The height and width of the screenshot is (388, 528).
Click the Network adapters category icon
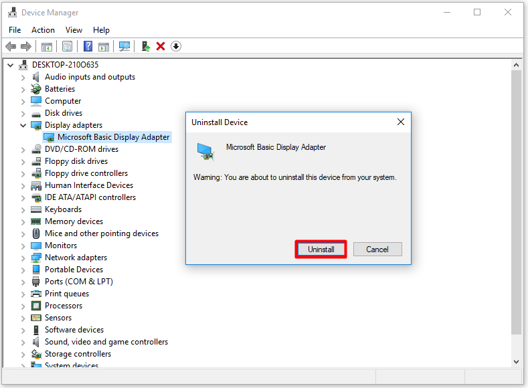tap(36, 258)
